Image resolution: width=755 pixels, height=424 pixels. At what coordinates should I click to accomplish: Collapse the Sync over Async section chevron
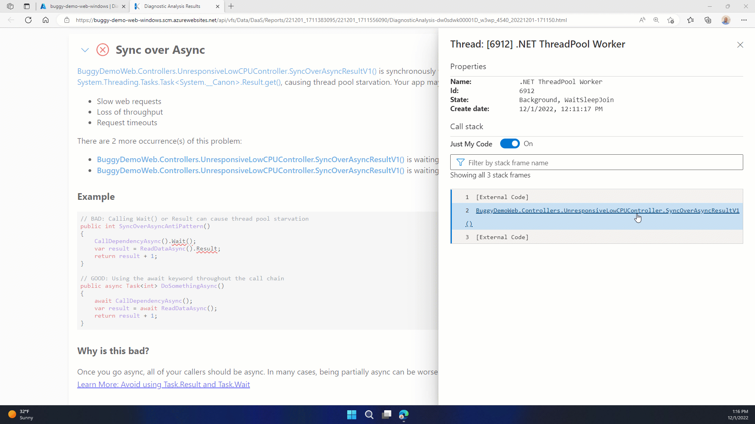coord(85,50)
